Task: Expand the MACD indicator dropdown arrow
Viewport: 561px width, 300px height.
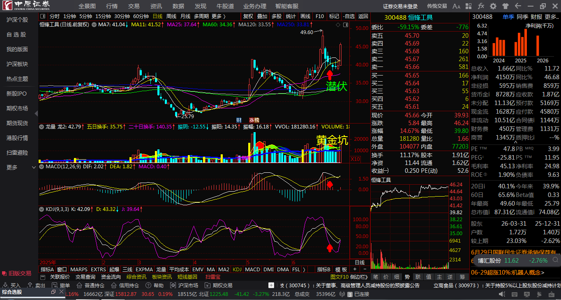Action: click(42, 167)
